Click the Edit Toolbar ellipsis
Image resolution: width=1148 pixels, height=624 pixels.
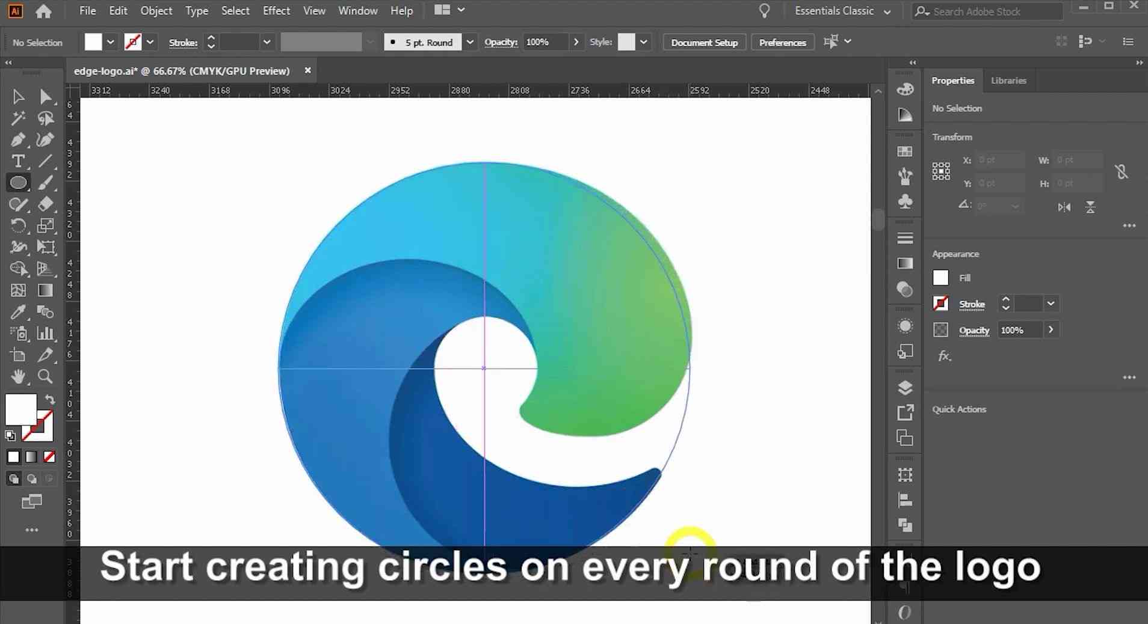32,530
